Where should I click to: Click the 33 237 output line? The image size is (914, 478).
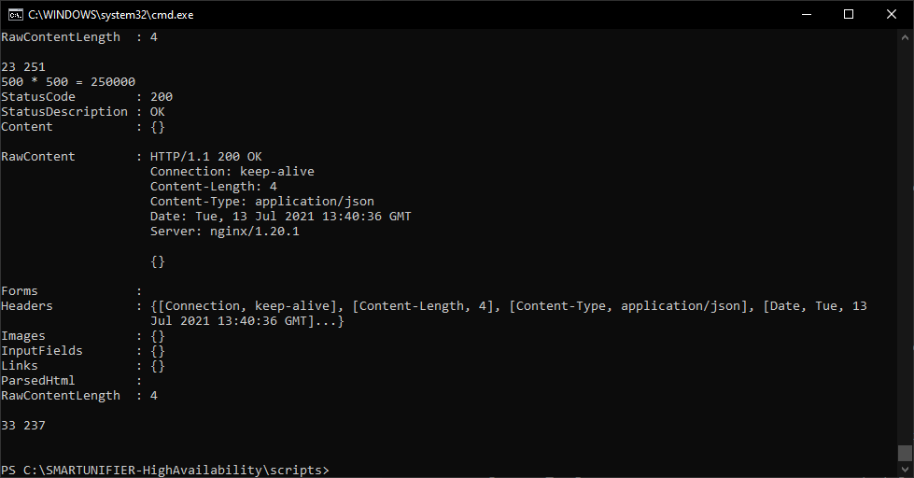point(23,426)
